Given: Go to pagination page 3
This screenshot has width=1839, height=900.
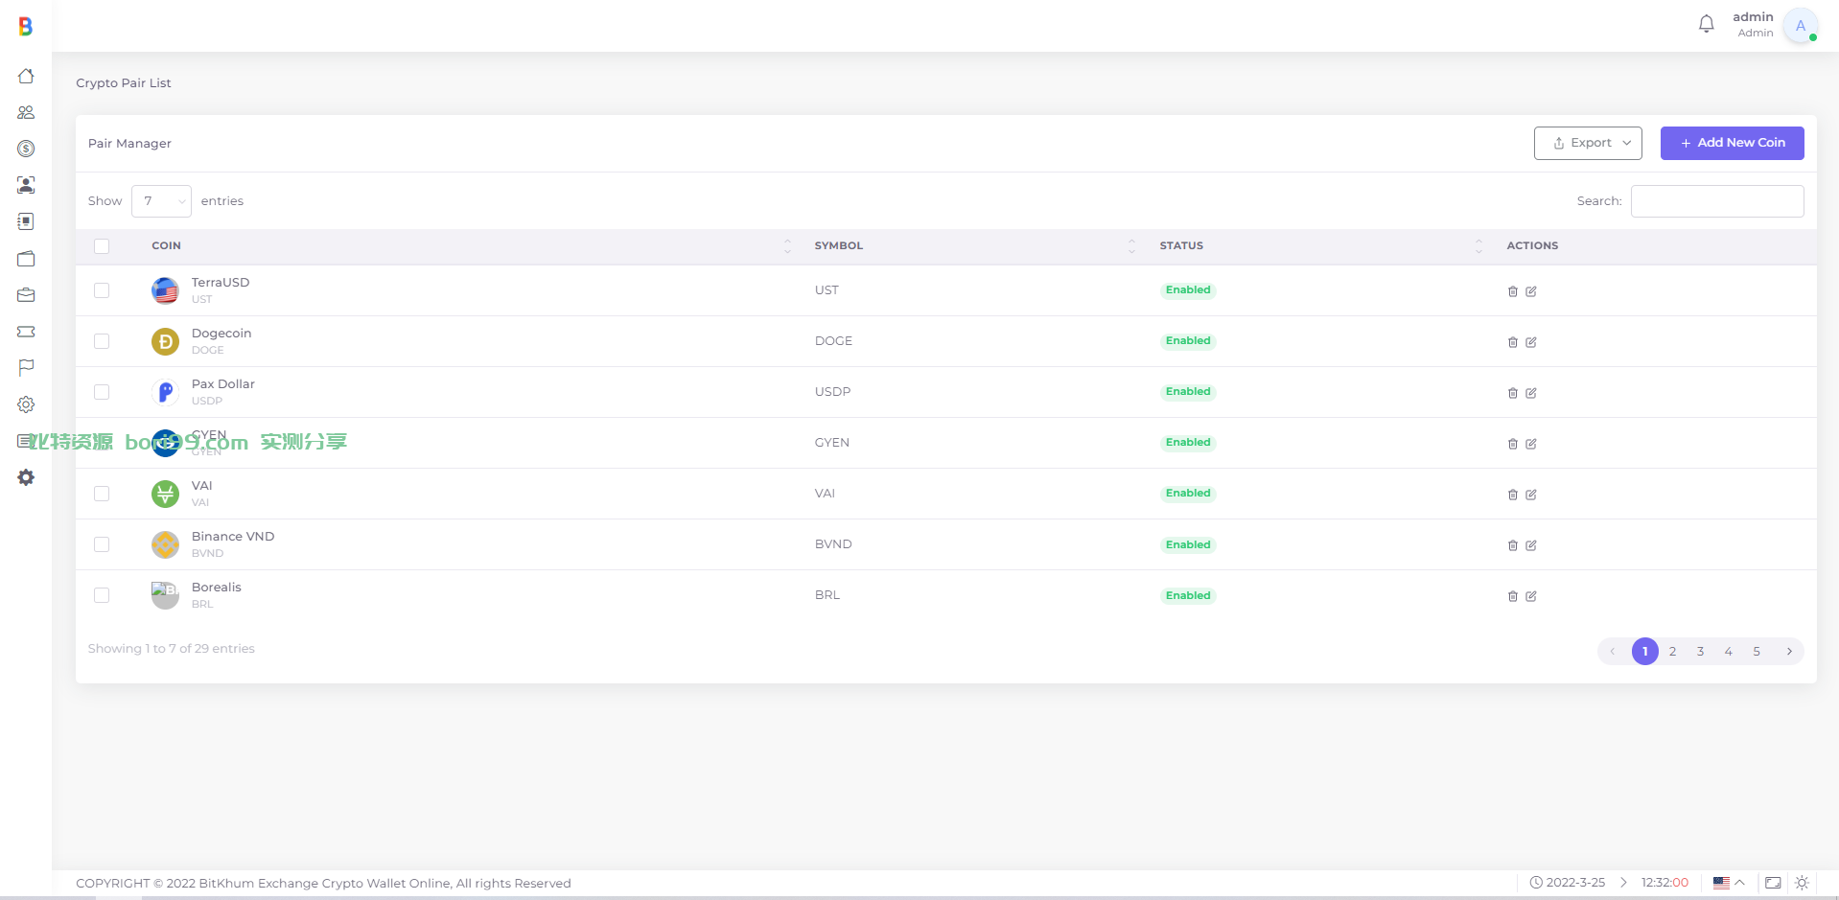Looking at the screenshot, I should click(1701, 652).
